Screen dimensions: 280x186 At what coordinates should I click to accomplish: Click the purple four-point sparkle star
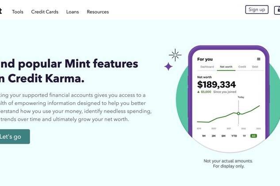[168, 67]
